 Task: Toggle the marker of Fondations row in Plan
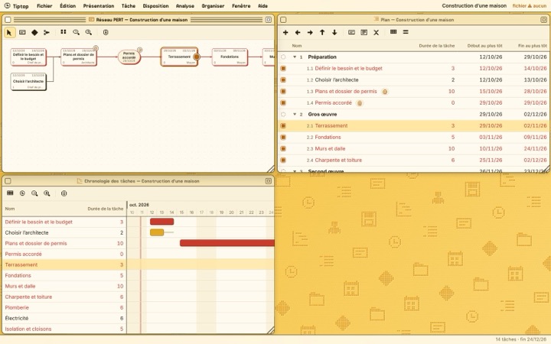tap(283, 138)
